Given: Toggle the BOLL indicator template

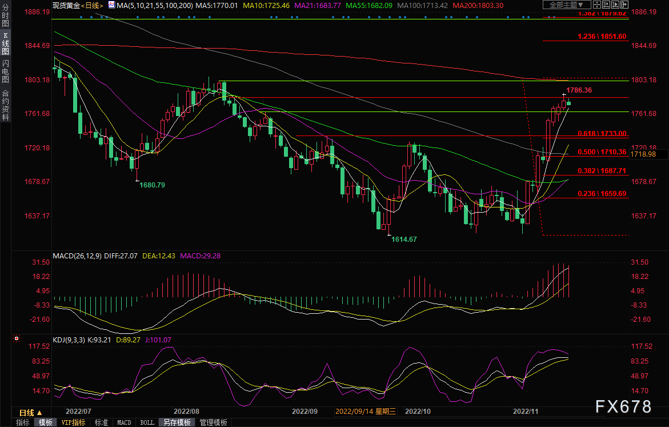Looking at the screenshot, I should [147, 422].
